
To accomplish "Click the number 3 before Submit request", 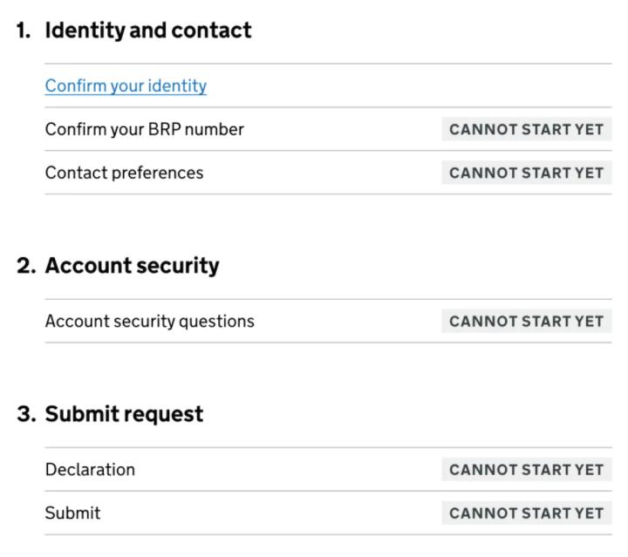I will point(25,413).
